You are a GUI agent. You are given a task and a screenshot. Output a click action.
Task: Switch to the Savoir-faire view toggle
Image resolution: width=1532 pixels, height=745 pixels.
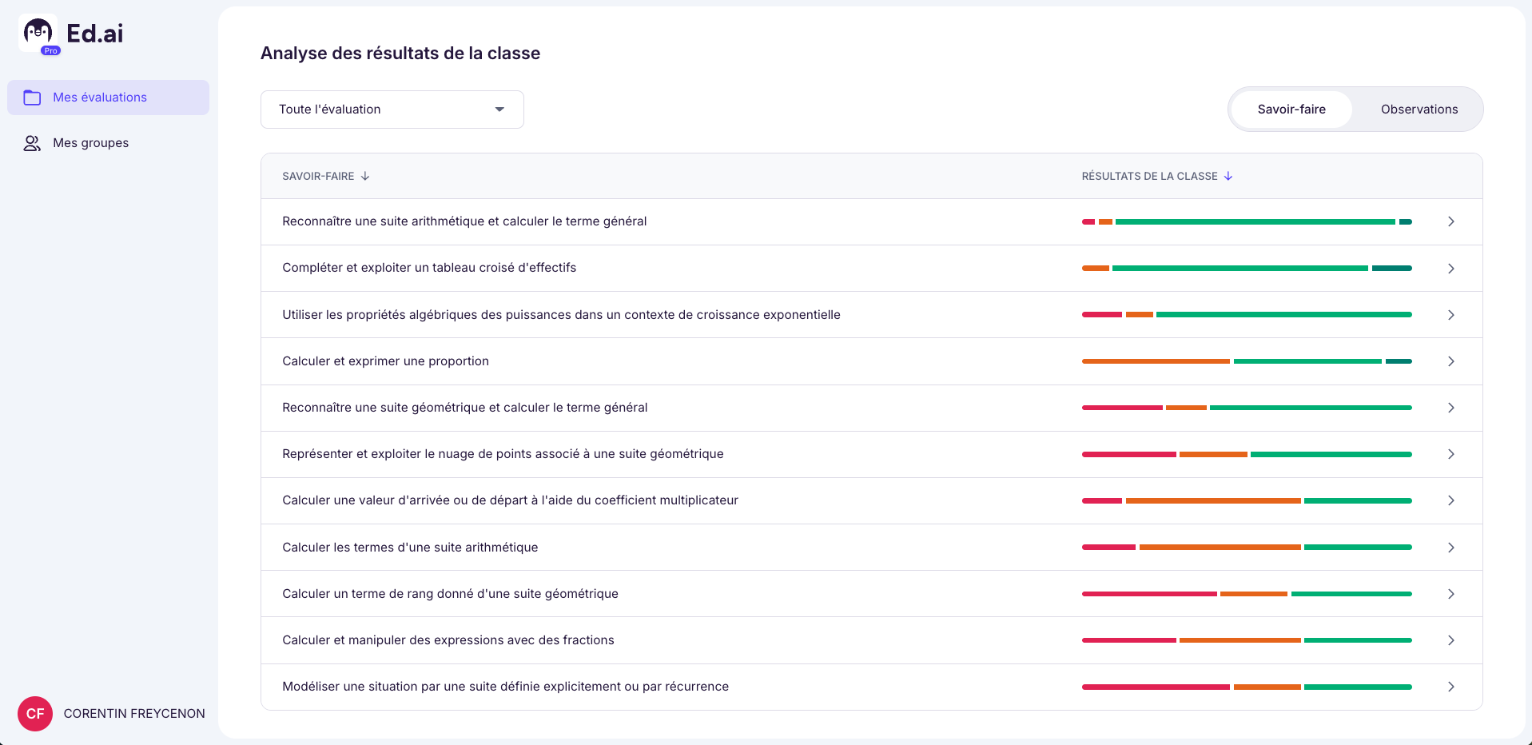(x=1291, y=110)
